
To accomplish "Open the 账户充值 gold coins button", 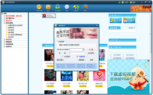I will [x=116, y=20].
